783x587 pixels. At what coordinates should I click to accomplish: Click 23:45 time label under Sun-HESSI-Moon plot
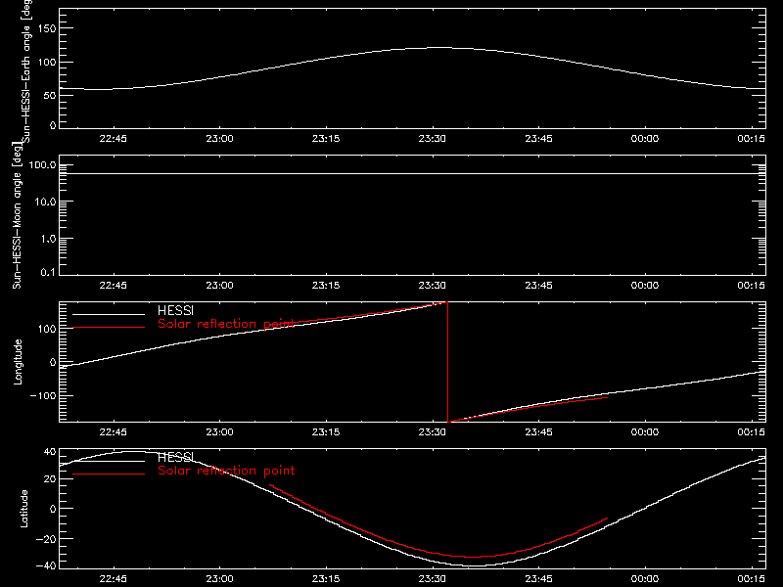pyautogui.click(x=539, y=285)
